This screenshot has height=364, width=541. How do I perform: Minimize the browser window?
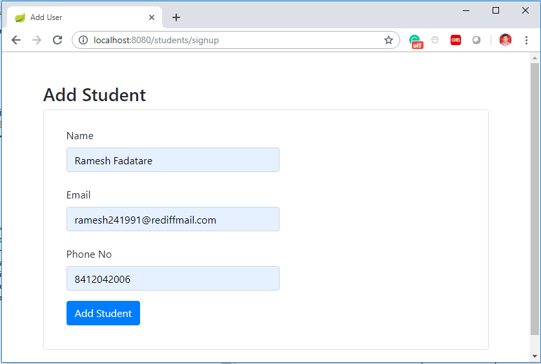click(466, 11)
